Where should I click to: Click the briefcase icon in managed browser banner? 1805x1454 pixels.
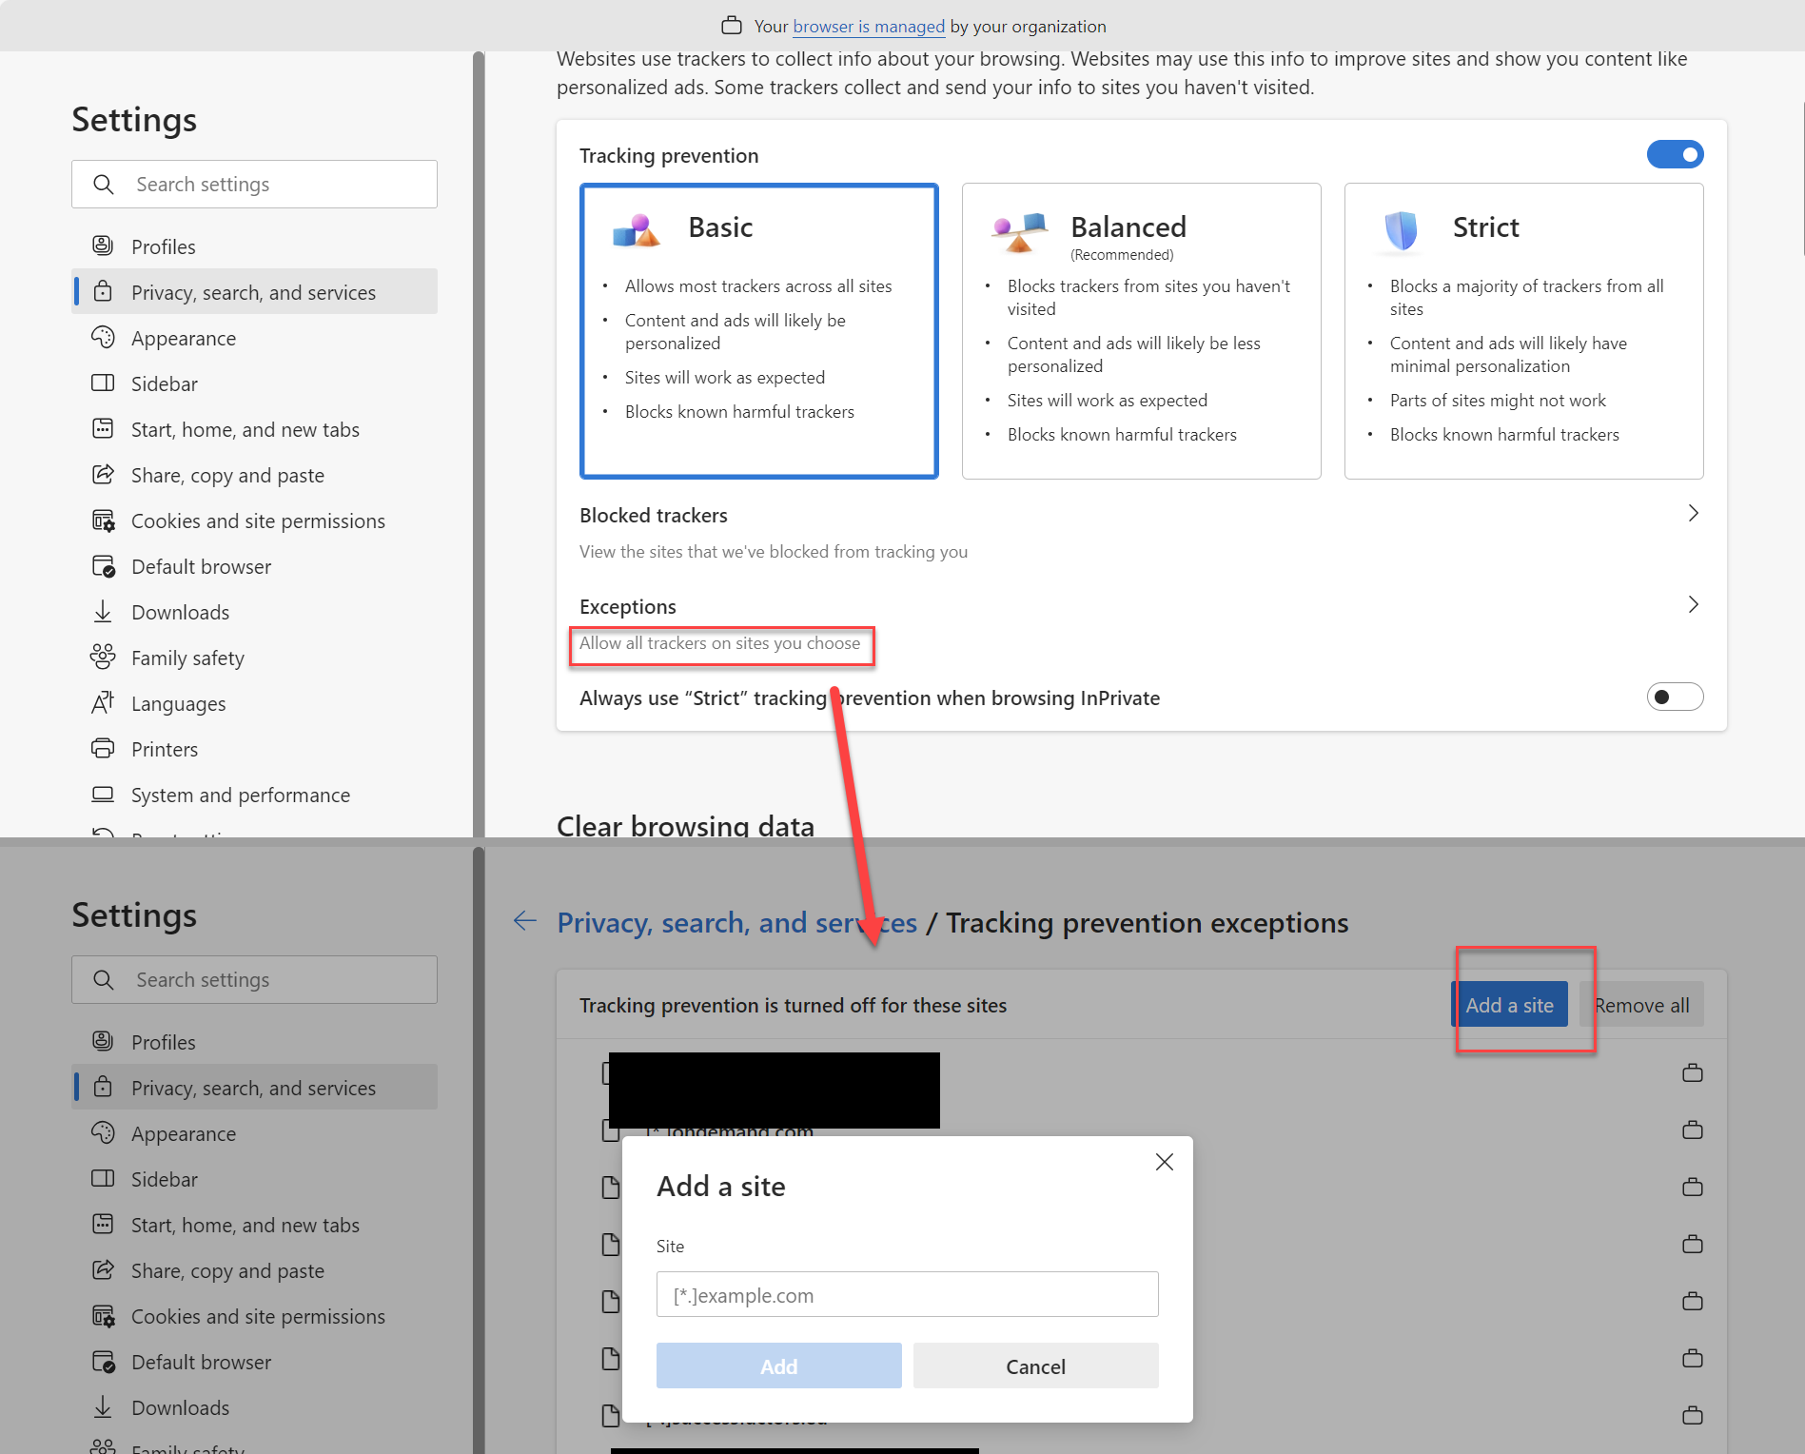(732, 26)
